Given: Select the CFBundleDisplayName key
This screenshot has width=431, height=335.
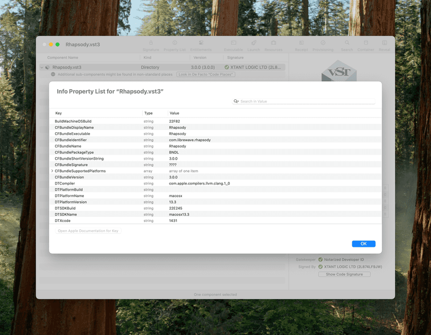Looking at the screenshot, I should 74,127.
